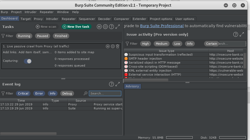Switch to the Extender tab
This screenshot has width=250, height=140.
click(139, 19)
